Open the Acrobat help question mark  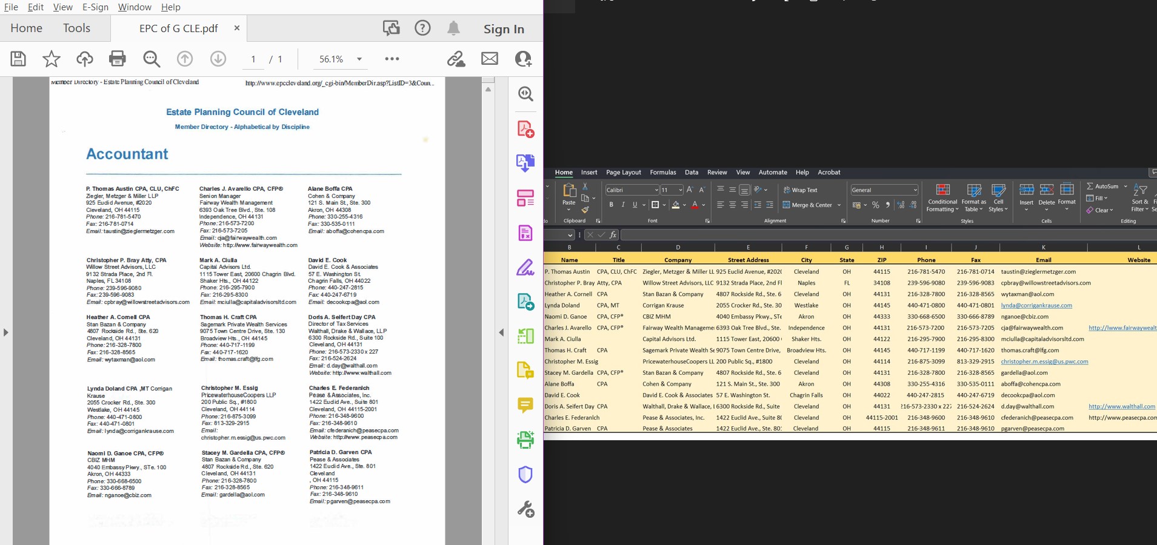422,28
